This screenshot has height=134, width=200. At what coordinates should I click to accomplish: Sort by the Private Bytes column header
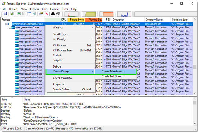point(76,20)
